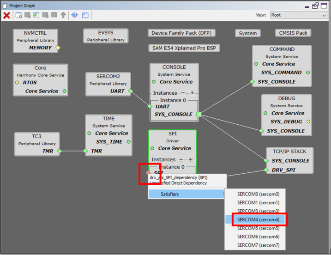Click green Core Service circle on SPI Driver
The image size is (331, 255).
(x=152, y=149)
